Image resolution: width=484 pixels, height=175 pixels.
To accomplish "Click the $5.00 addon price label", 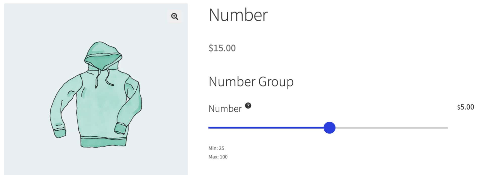I will coord(465,107).
